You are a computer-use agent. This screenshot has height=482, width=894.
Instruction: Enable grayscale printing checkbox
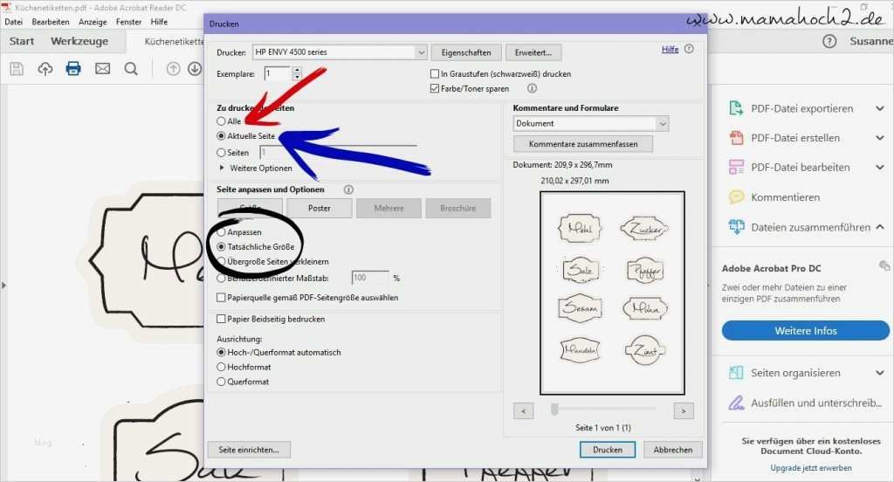(435, 73)
